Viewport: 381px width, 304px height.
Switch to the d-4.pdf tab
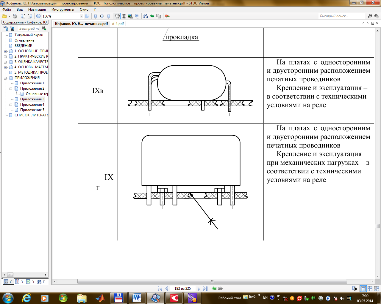click(x=118, y=24)
